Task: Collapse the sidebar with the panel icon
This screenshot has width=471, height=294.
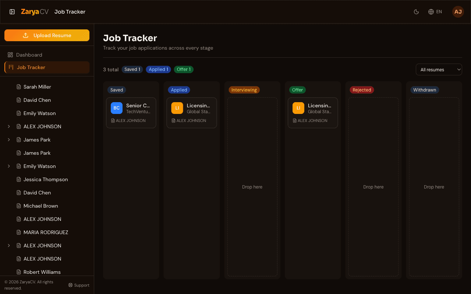Action: (x=12, y=11)
